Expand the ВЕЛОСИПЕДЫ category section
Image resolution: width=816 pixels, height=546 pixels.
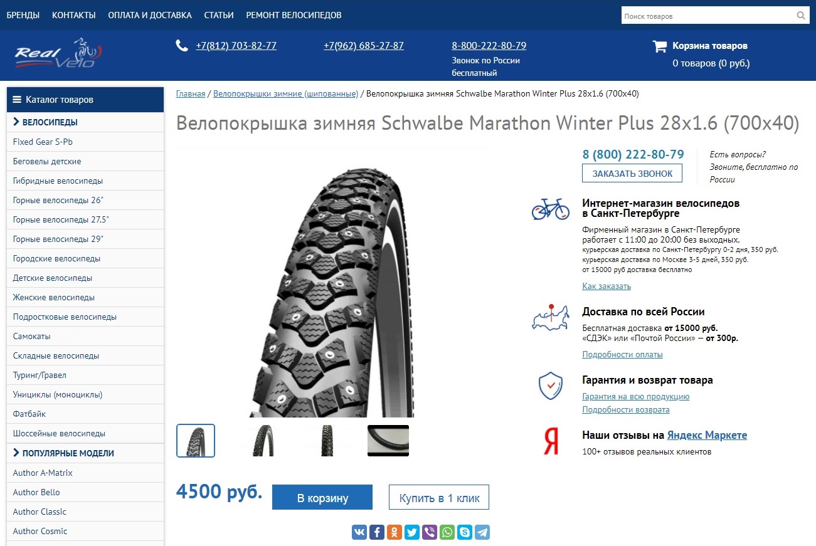pyautogui.click(x=85, y=122)
